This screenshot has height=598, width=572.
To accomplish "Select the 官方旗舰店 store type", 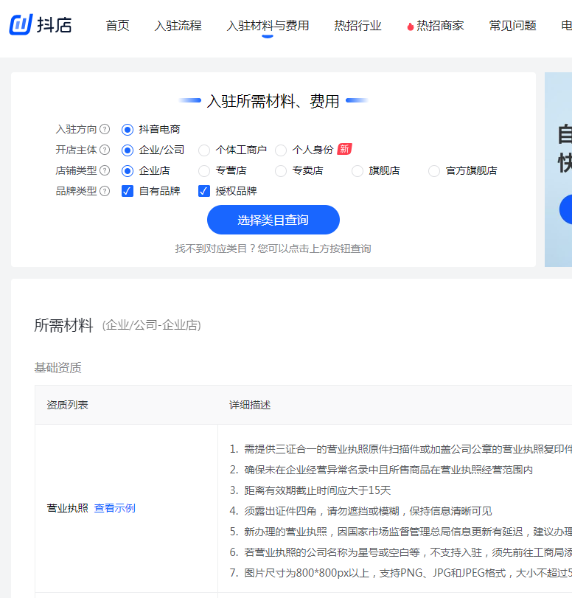I will tap(434, 171).
